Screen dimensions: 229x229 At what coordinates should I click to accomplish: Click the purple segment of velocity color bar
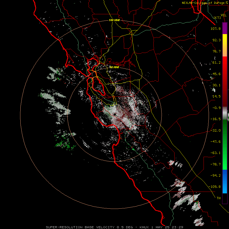coord(225,28)
